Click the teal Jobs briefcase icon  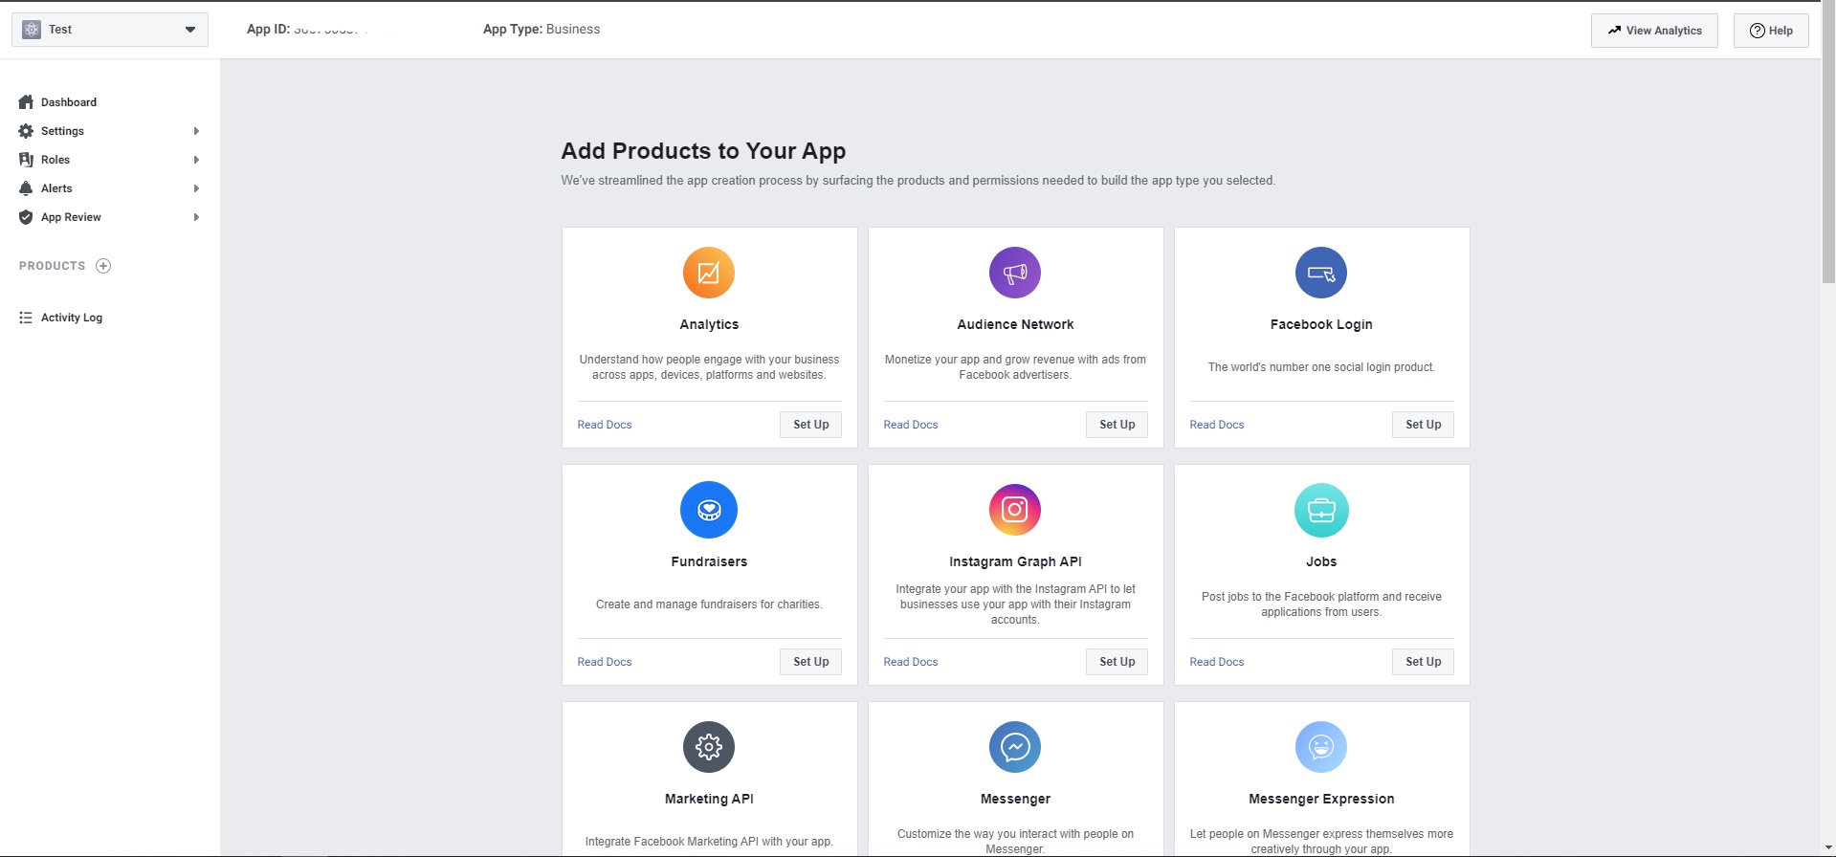point(1320,510)
